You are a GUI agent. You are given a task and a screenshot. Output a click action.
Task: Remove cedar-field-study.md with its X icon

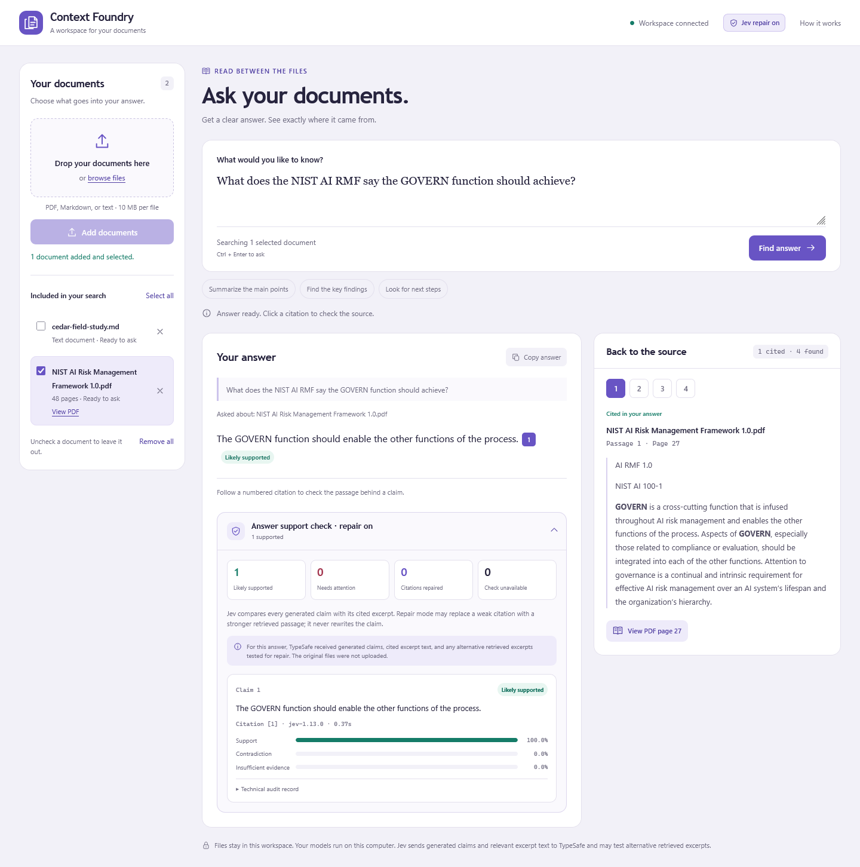pos(160,332)
